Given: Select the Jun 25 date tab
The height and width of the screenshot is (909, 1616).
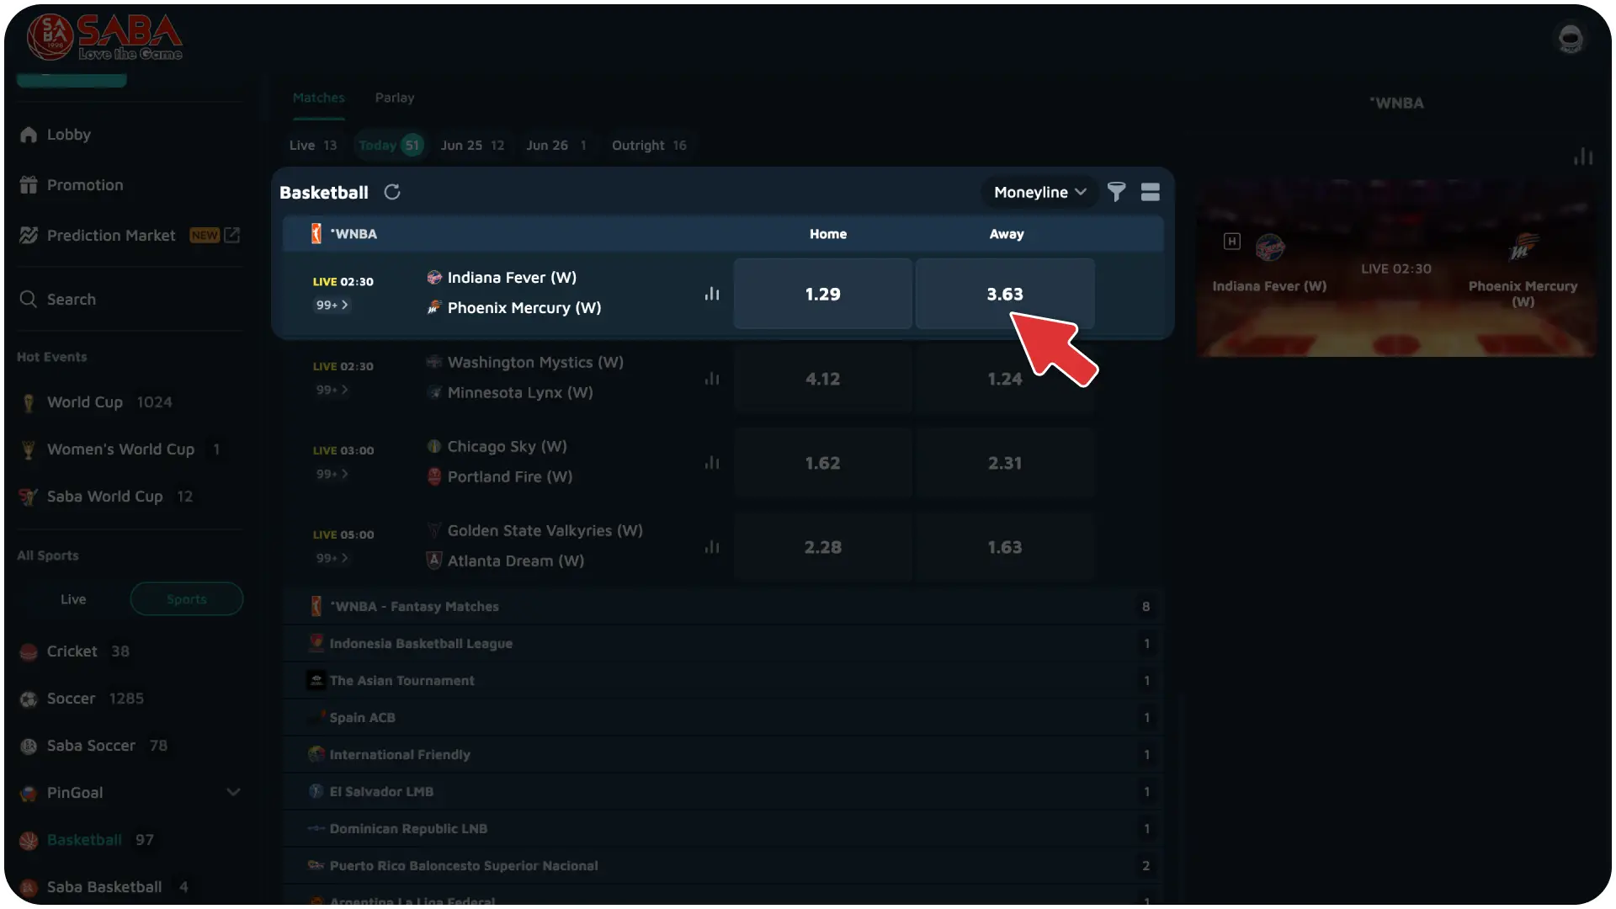Looking at the screenshot, I should [x=473, y=146].
